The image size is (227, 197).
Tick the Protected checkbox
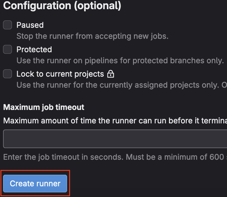pyautogui.click(x=8, y=49)
